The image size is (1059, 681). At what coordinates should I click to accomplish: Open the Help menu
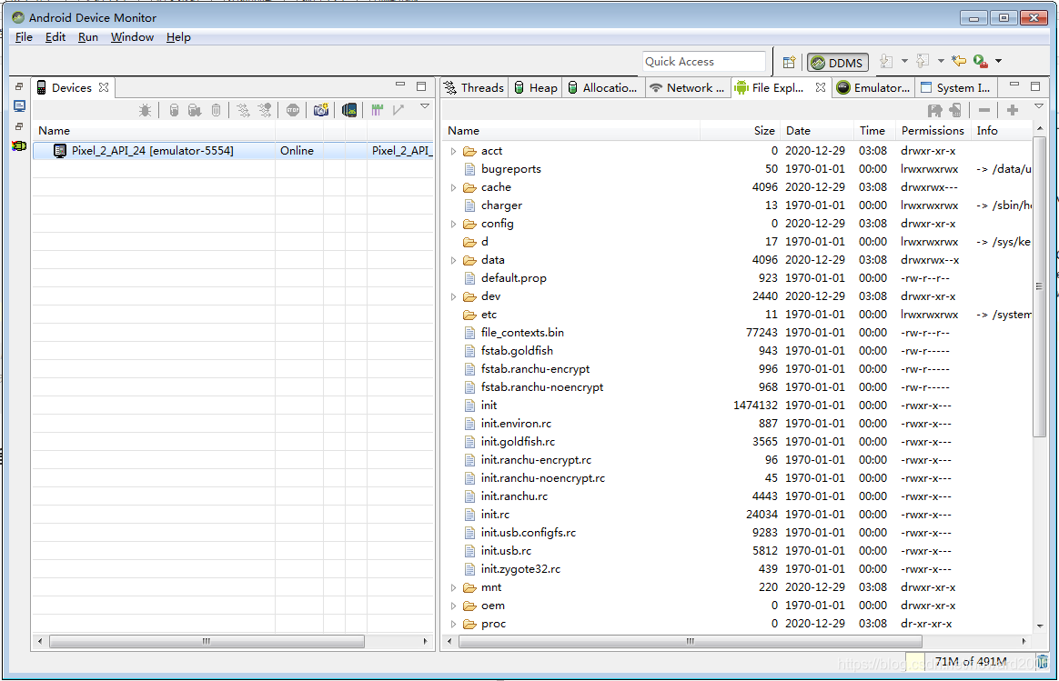pyautogui.click(x=178, y=37)
